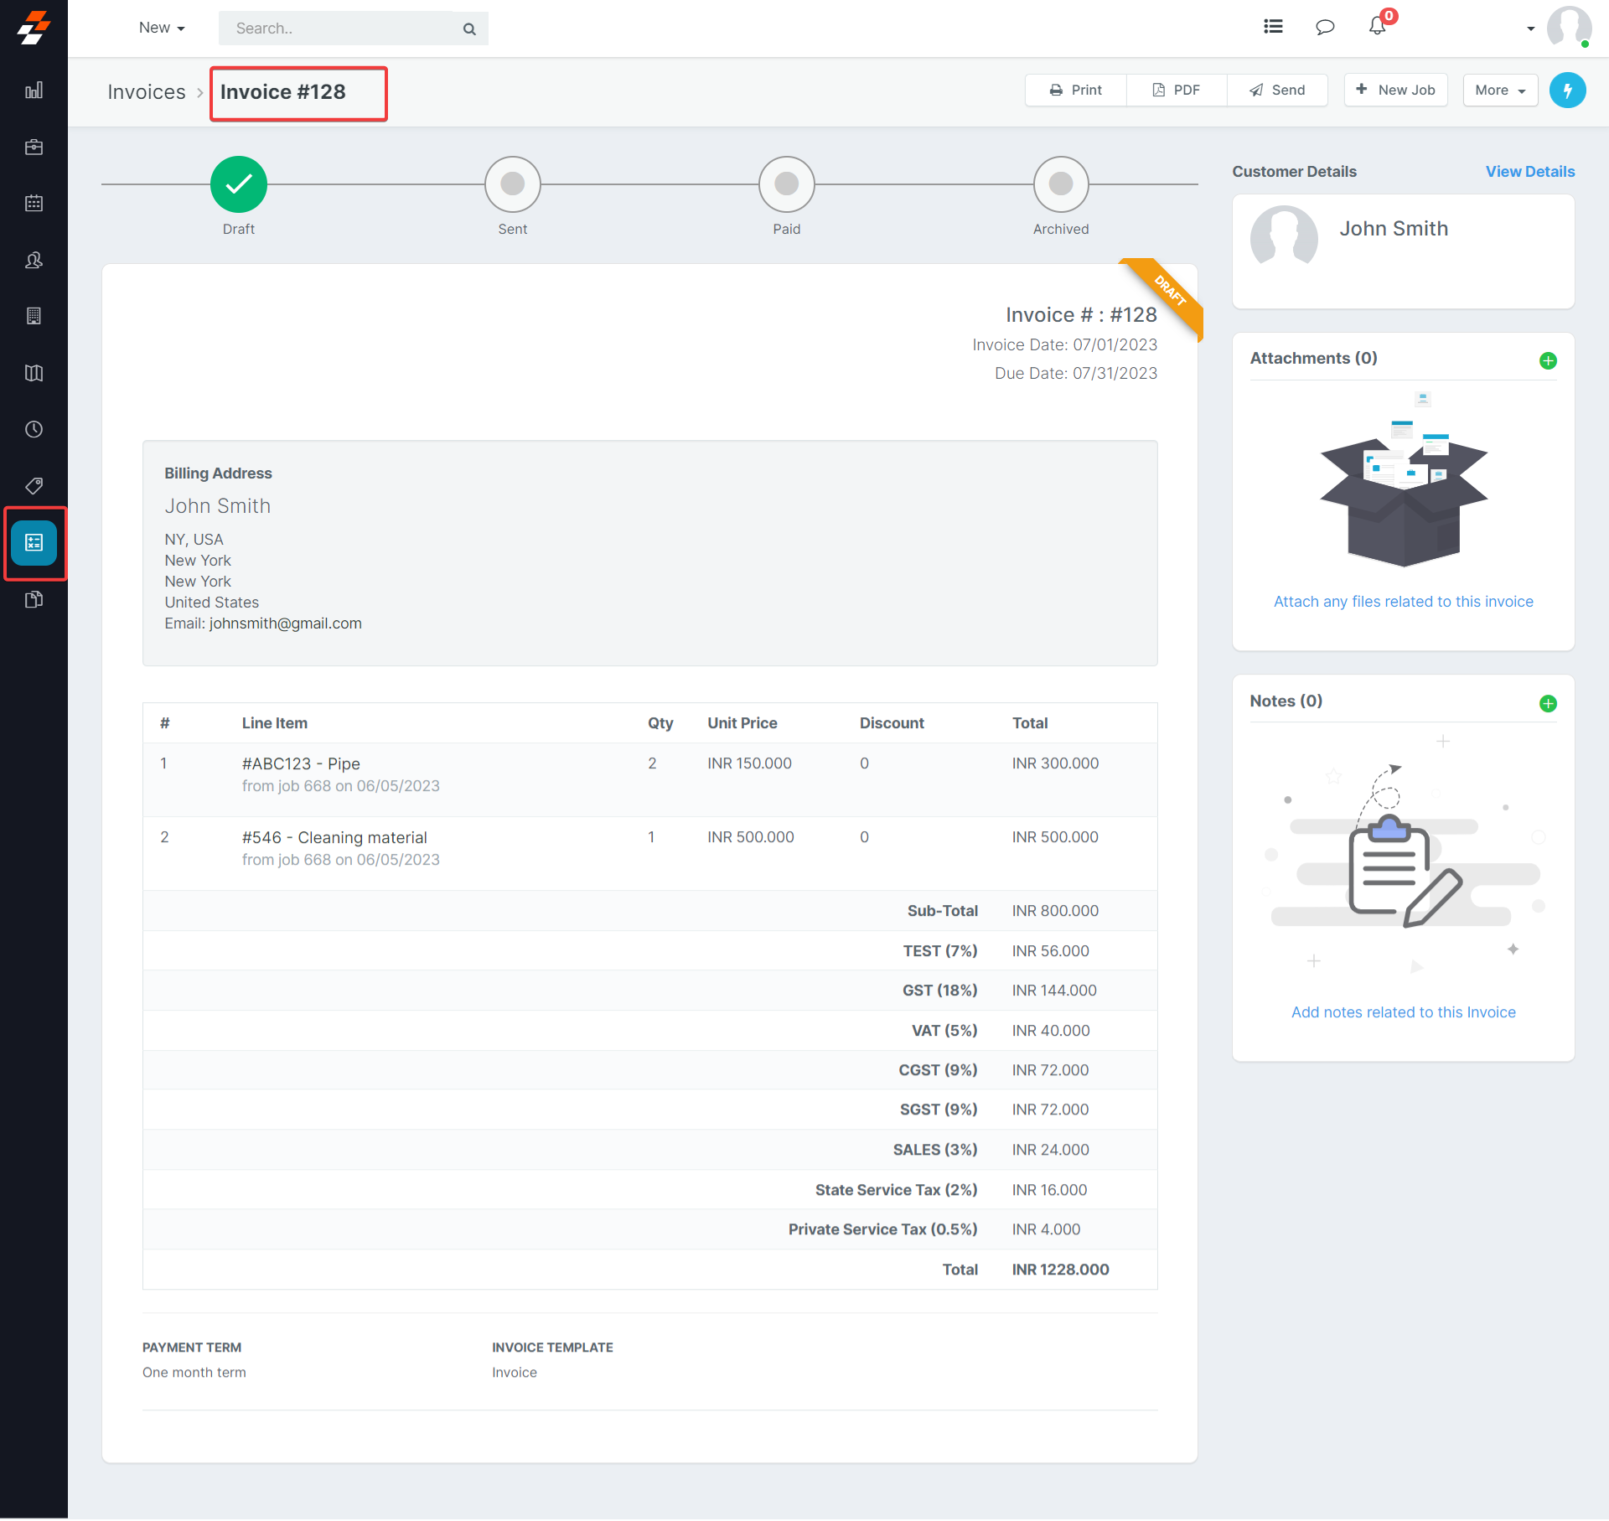Image resolution: width=1609 pixels, height=1521 pixels.
Task: Click the blue lightning quick action button
Action: coord(1567,91)
